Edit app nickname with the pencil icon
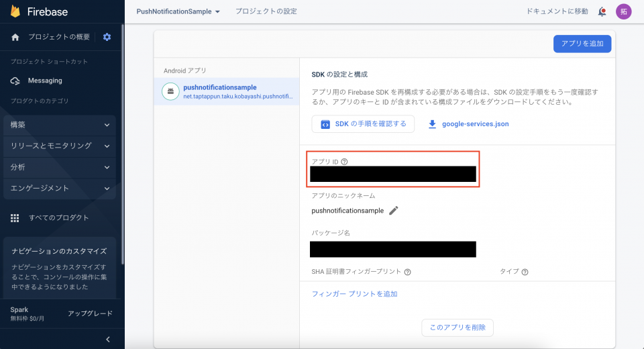644x349 pixels. tap(394, 211)
